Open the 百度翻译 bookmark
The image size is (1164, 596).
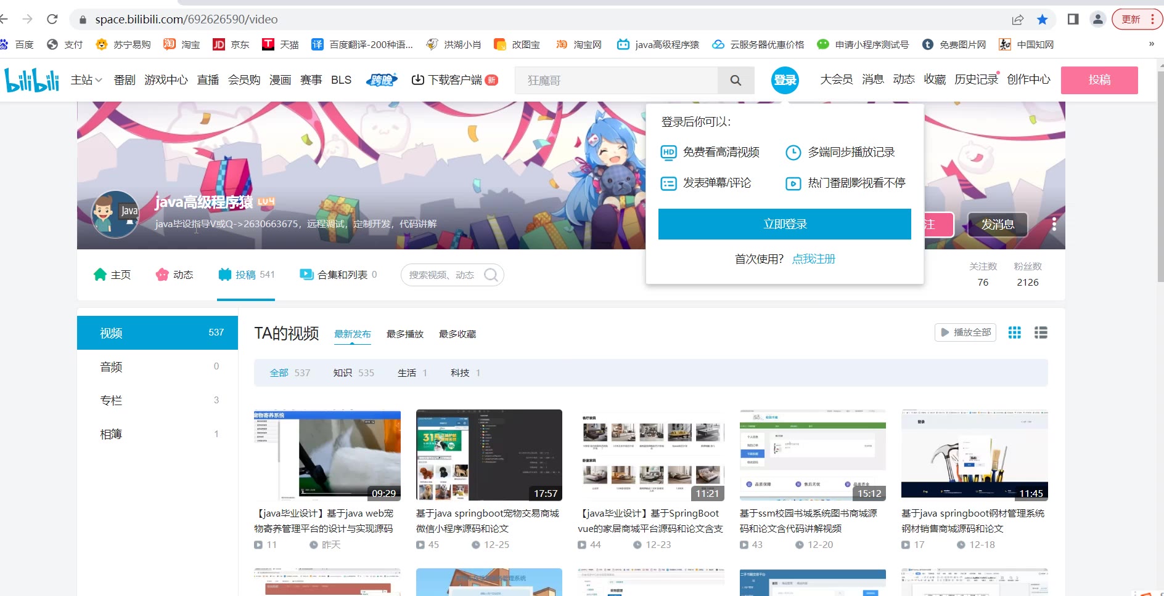pyautogui.click(x=362, y=44)
